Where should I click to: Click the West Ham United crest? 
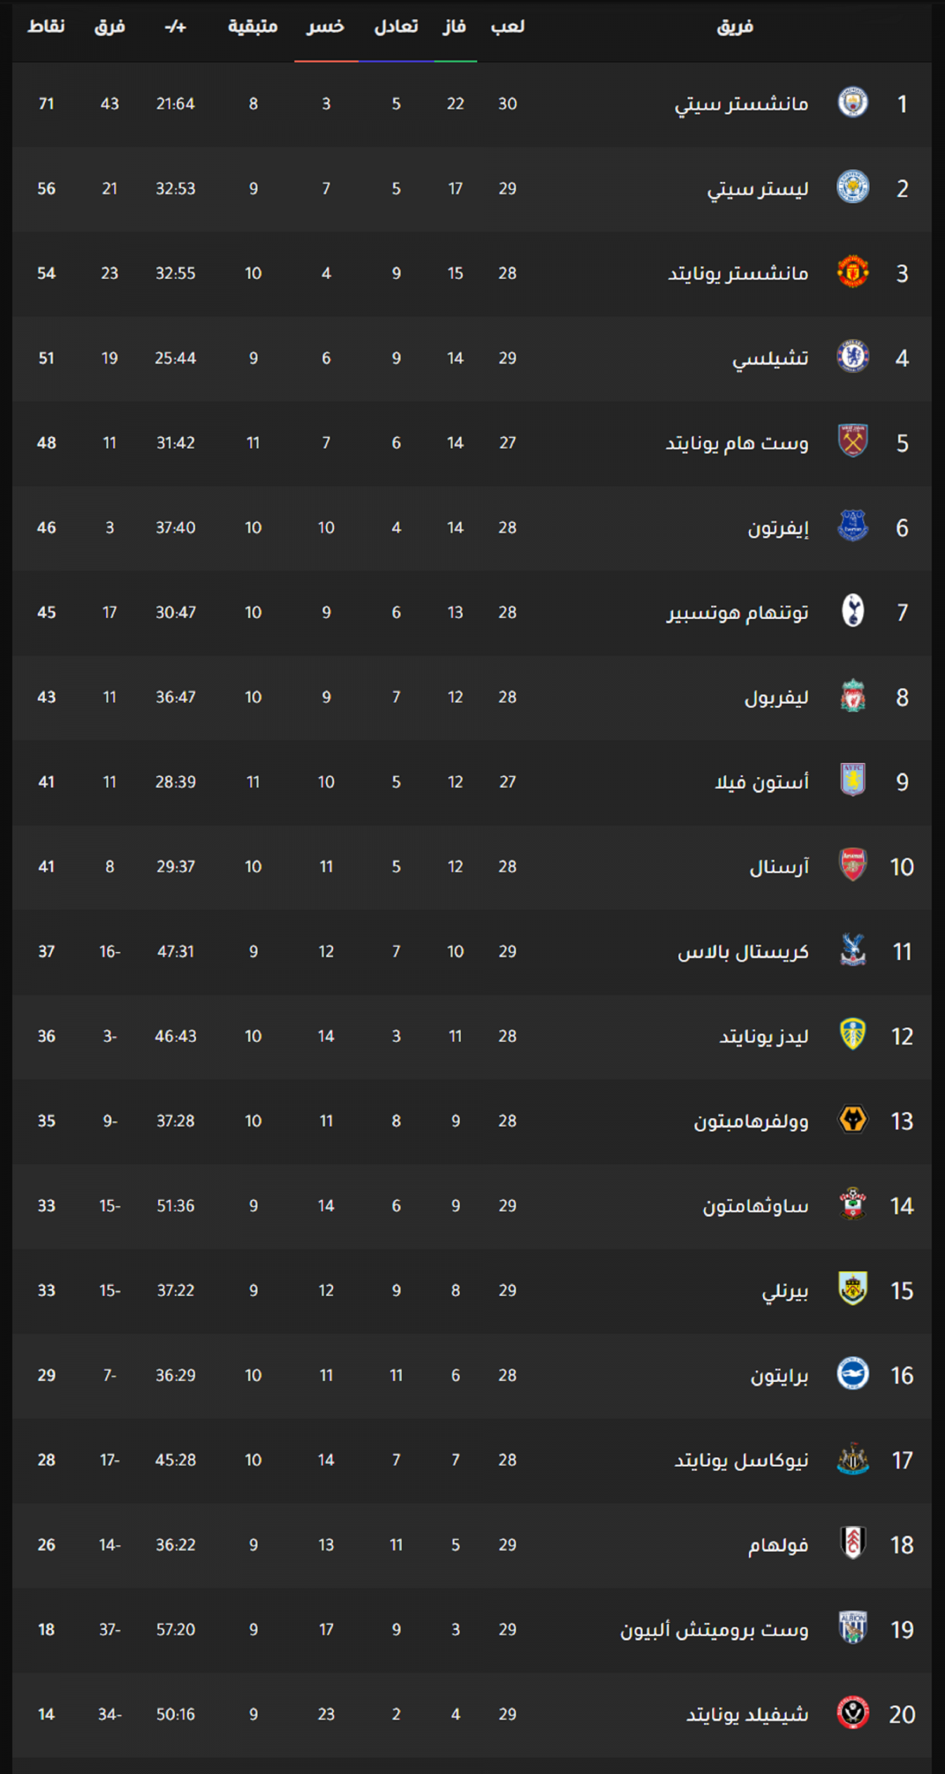(x=852, y=443)
